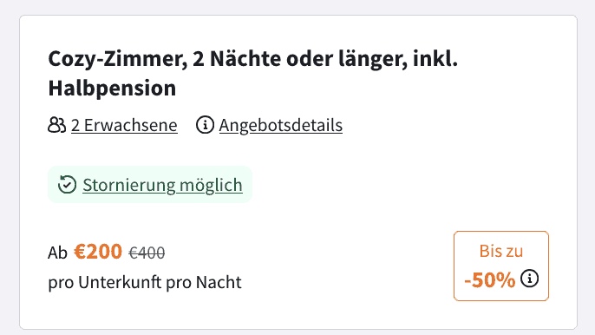Click the info icon beside Angebotsdetails
The width and height of the screenshot is (595, 335).
click(x=205, y=125)
